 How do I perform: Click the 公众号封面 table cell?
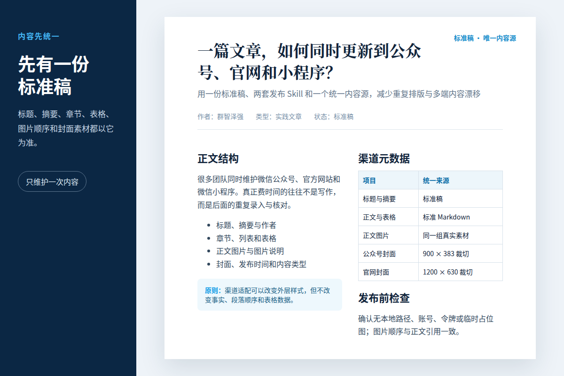(388, 254)
